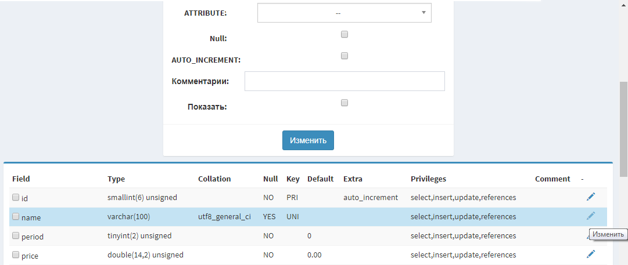Mark the period row checkbox
This screenshot has width=628, height=265.
16,236
